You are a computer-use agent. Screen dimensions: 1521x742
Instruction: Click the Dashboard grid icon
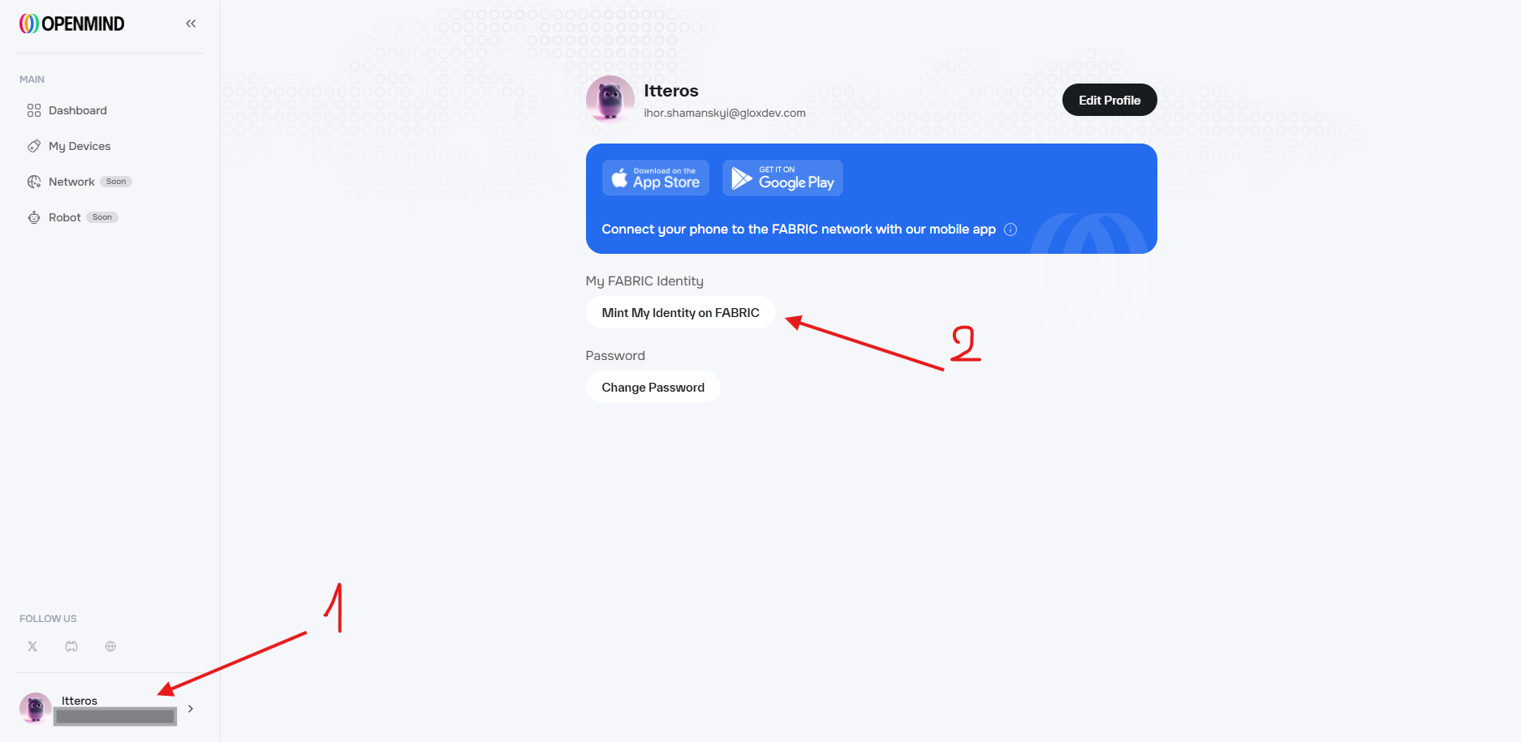[34, 110]
